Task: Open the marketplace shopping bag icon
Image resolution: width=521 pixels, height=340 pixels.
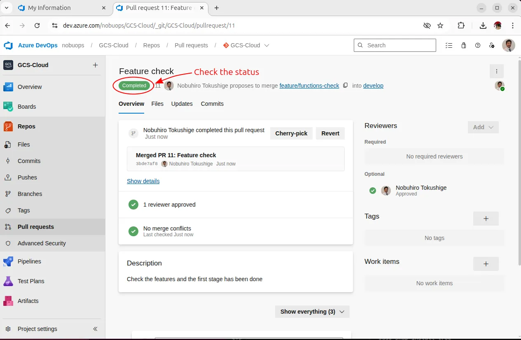Action: coord(464,45)
